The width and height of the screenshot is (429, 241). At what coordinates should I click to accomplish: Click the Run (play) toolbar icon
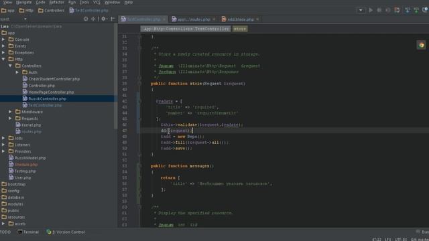coord(371,10)
